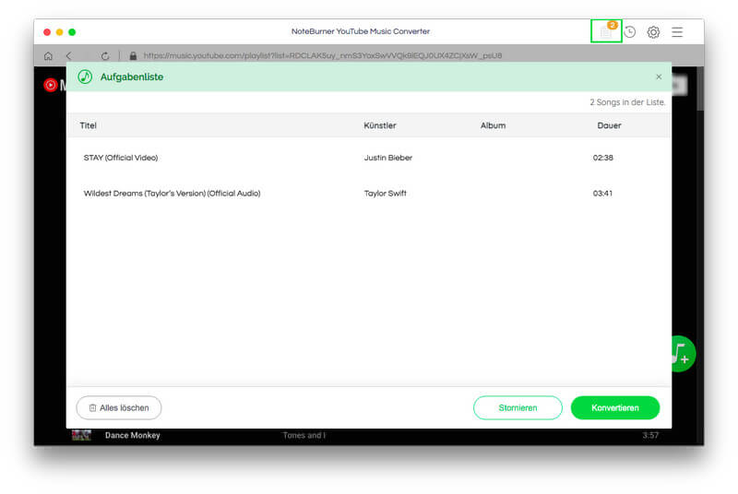Image resolution: width=738 pixels, height=494 pixels.
Task: Click Konvertieren button
Action: click(615, 407)
